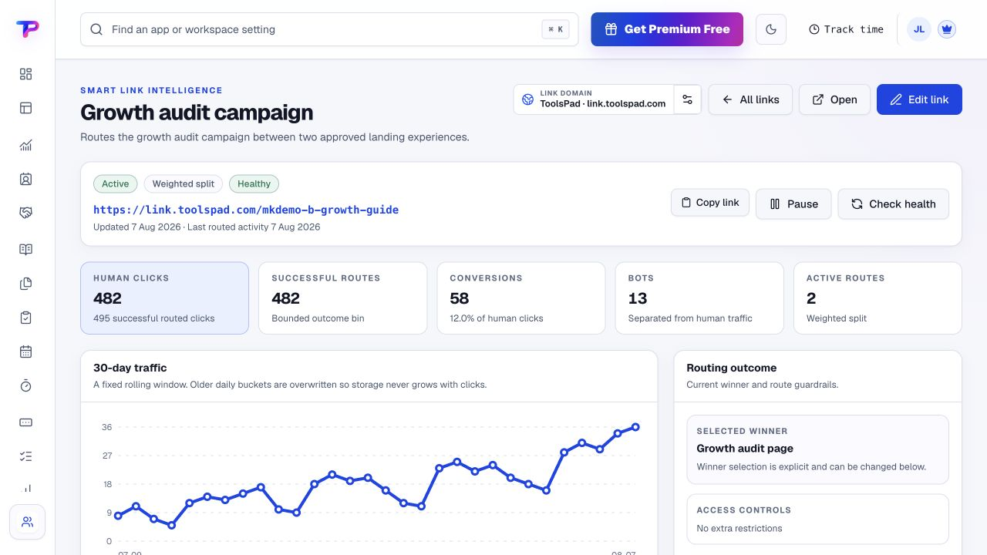Open the JL user avatar menu

pos(919,29)
